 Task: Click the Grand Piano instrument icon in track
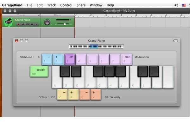(x=8, y=22)
